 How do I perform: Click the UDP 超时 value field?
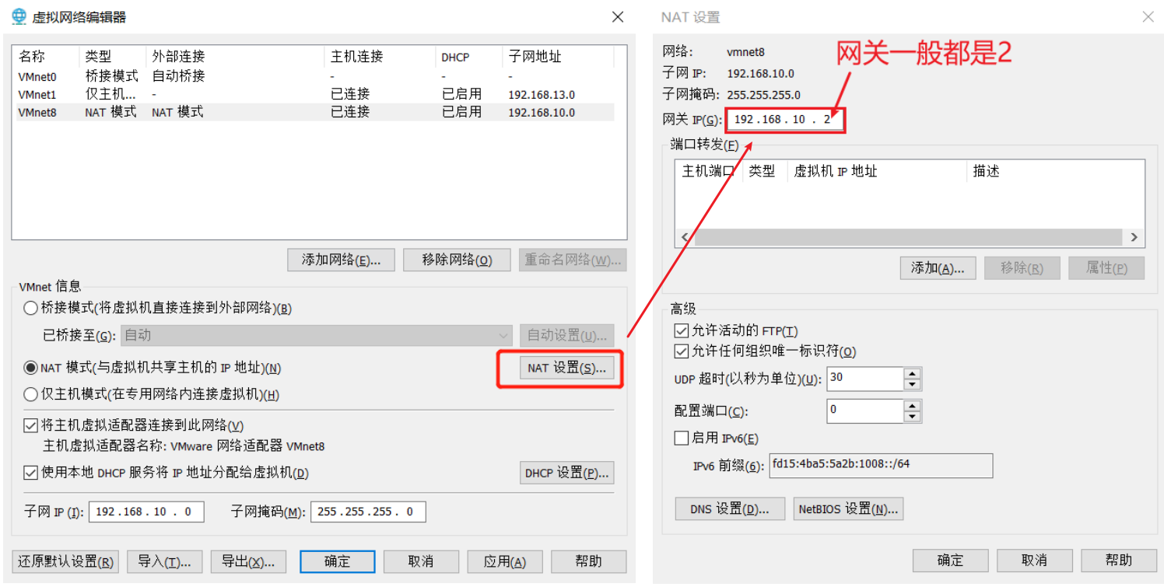pos(865,379)
